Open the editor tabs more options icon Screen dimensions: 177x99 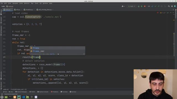173,10
